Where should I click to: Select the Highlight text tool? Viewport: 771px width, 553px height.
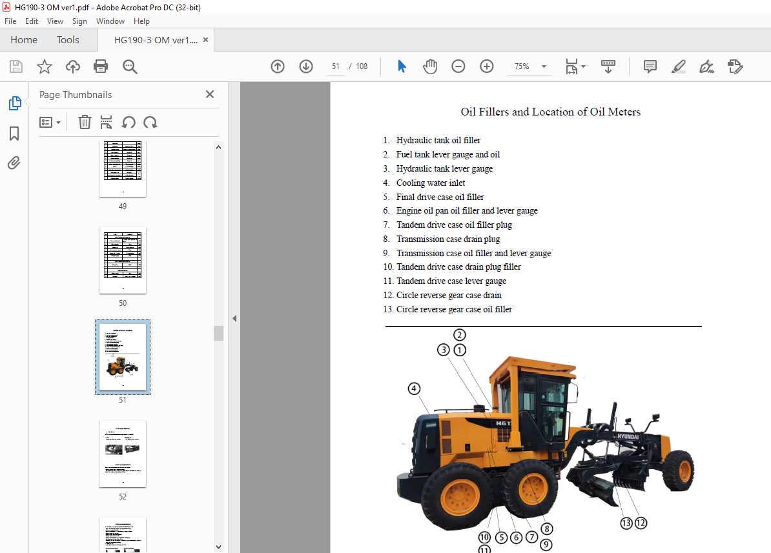(x=679, y=66)
